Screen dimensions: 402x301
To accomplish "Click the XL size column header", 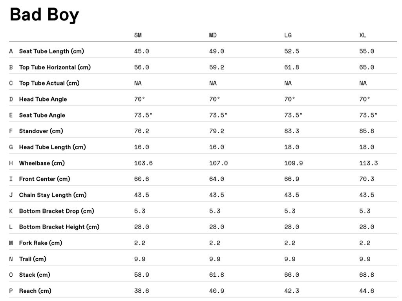I will coord(363,35).
